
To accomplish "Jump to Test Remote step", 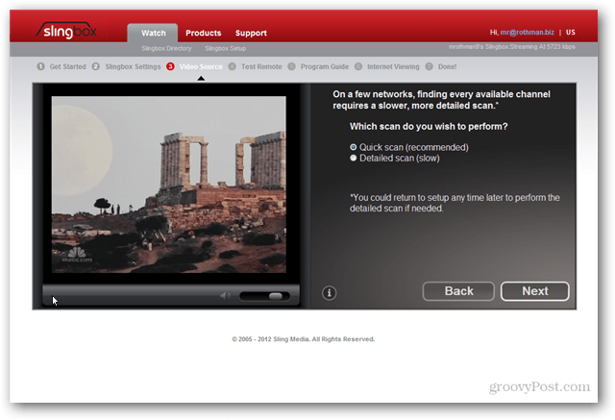I will coord(256,66).
